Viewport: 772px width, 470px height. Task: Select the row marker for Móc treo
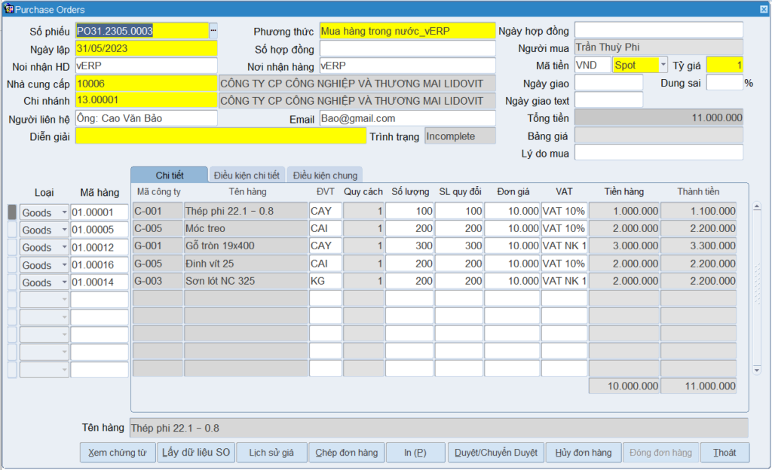pos(12,230)
